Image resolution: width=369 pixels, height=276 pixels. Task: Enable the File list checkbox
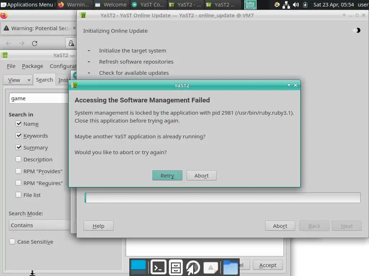(x=18, y=195)
